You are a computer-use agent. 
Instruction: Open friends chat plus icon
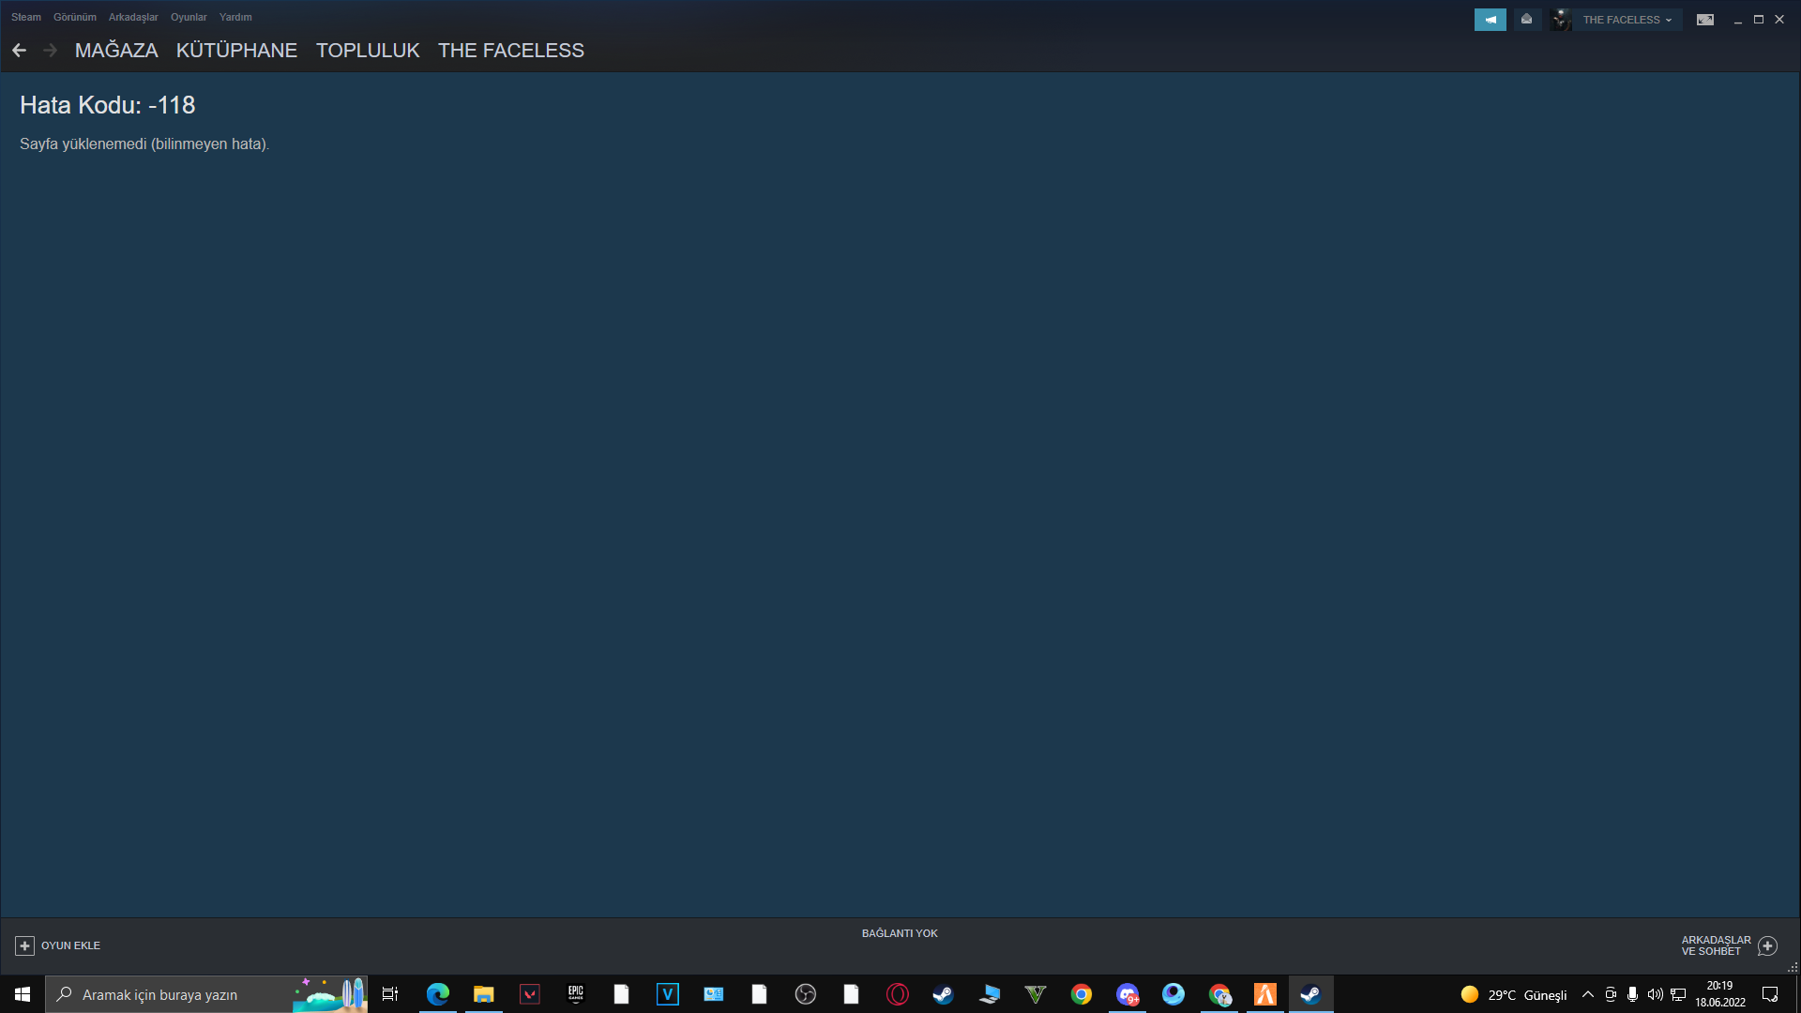click(1767, 945)
